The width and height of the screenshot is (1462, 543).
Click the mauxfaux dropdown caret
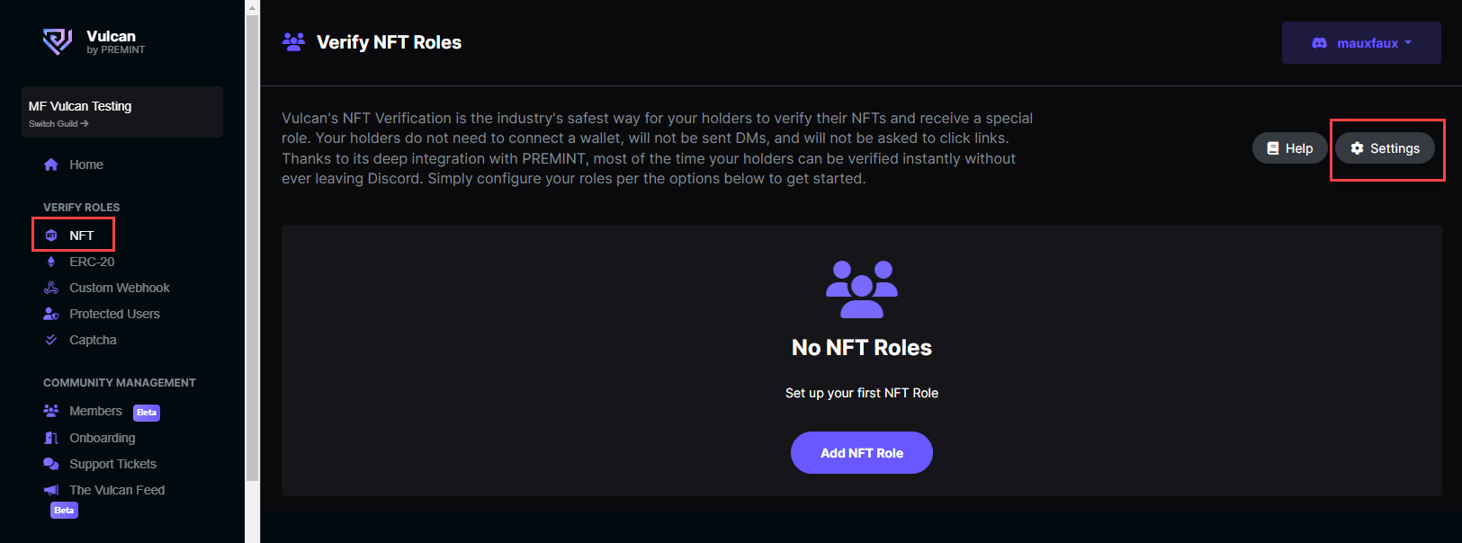[x=1408, y=43]
